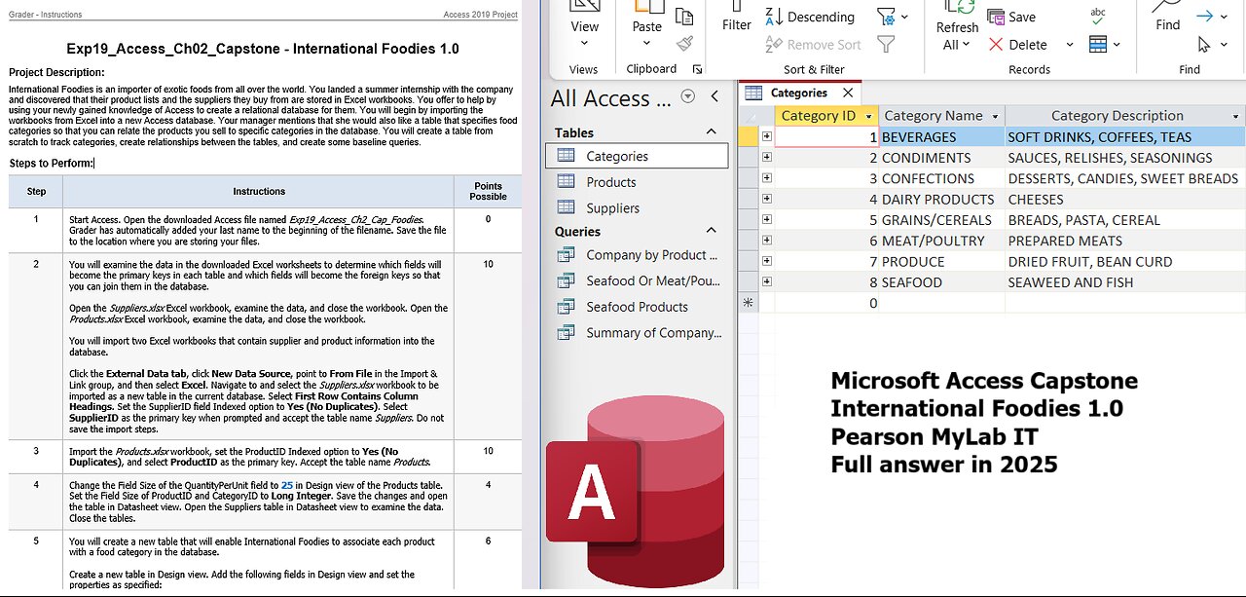Run the abc Spelling check
The height and width of the screenshot is (597, 1246).
point(1098,15)
